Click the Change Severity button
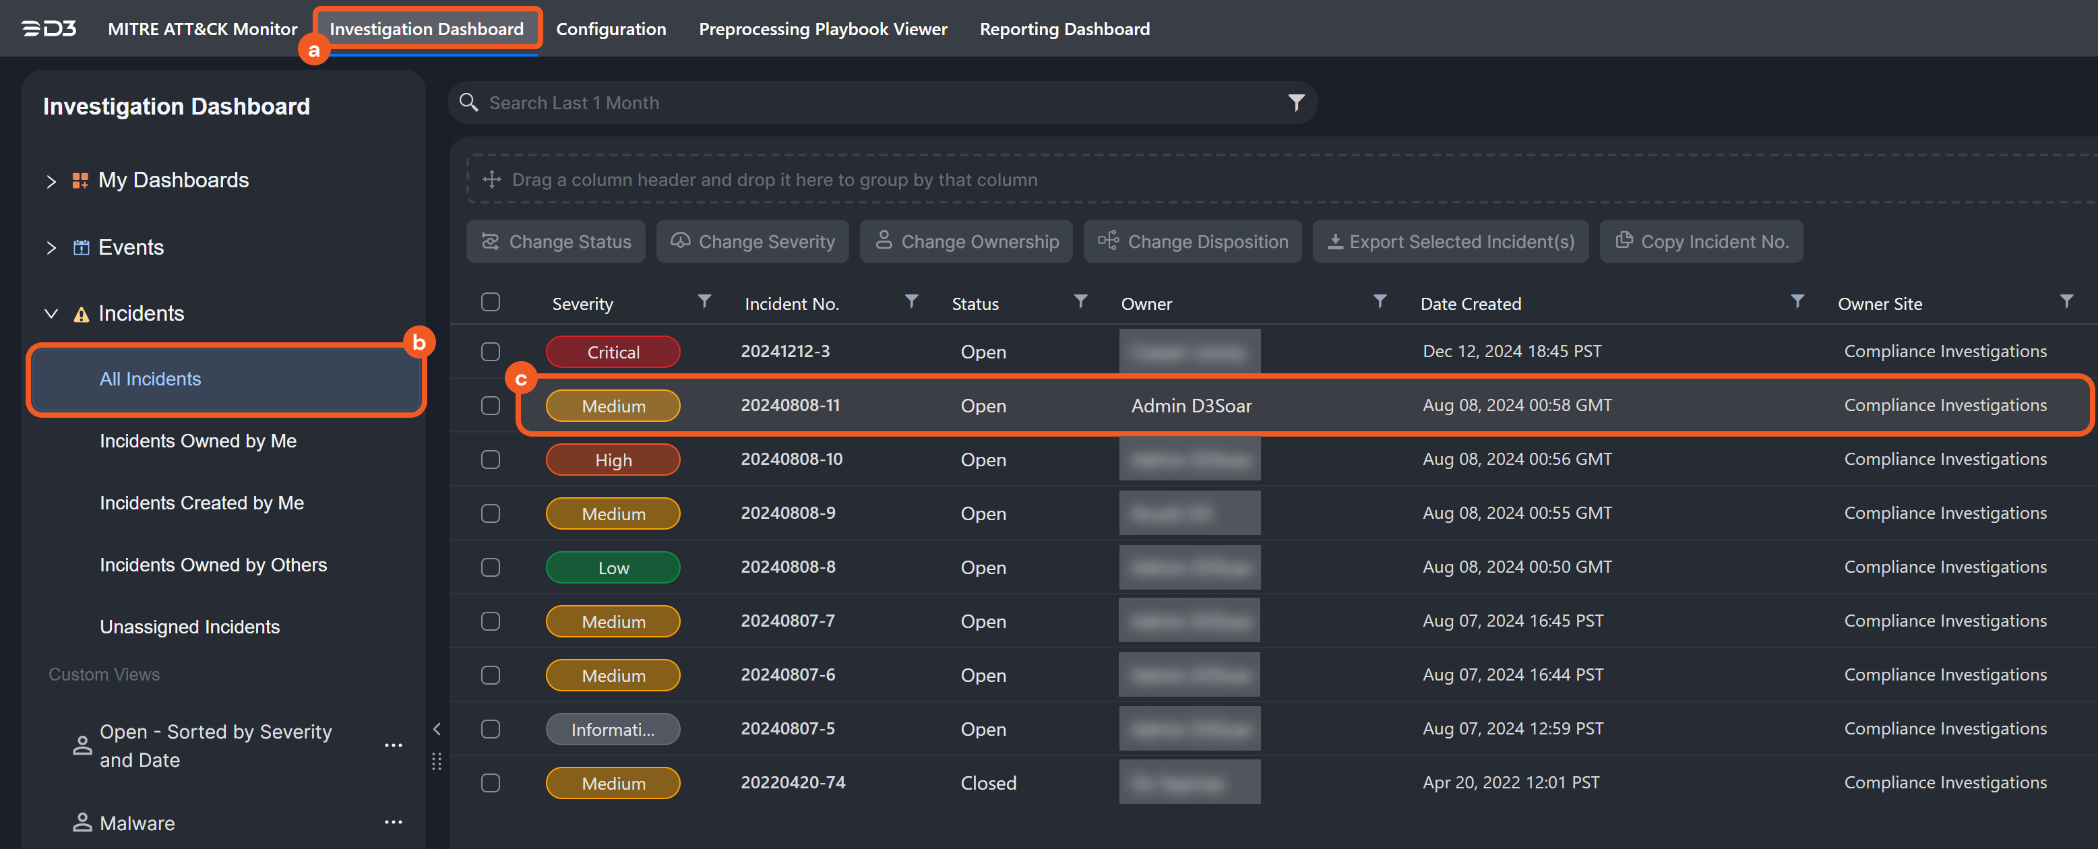The image size is (2098, 849). [751, 242]
